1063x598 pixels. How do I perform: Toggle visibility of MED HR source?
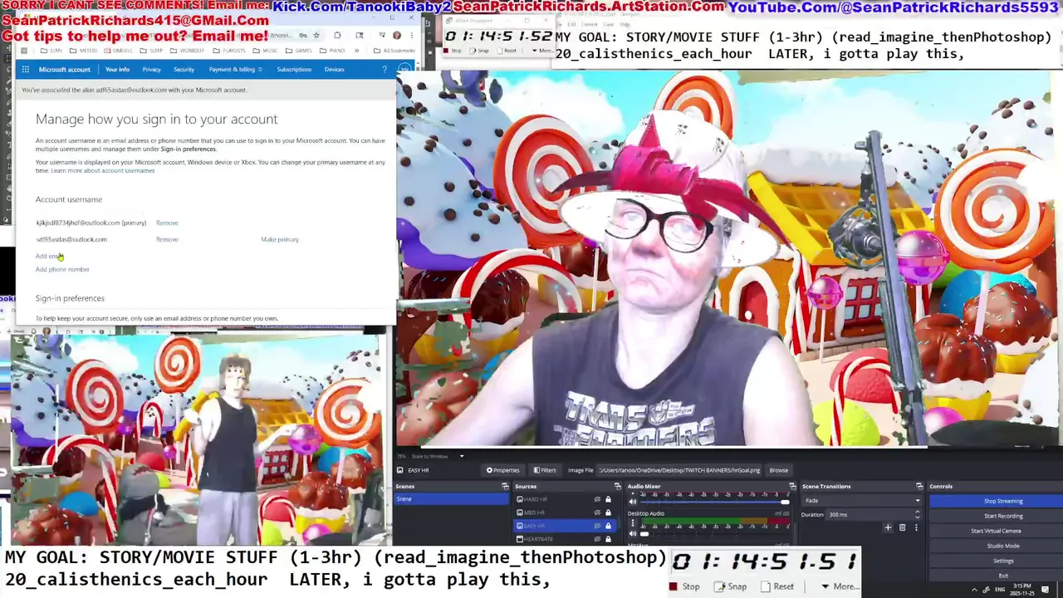(x=597, y=512)
